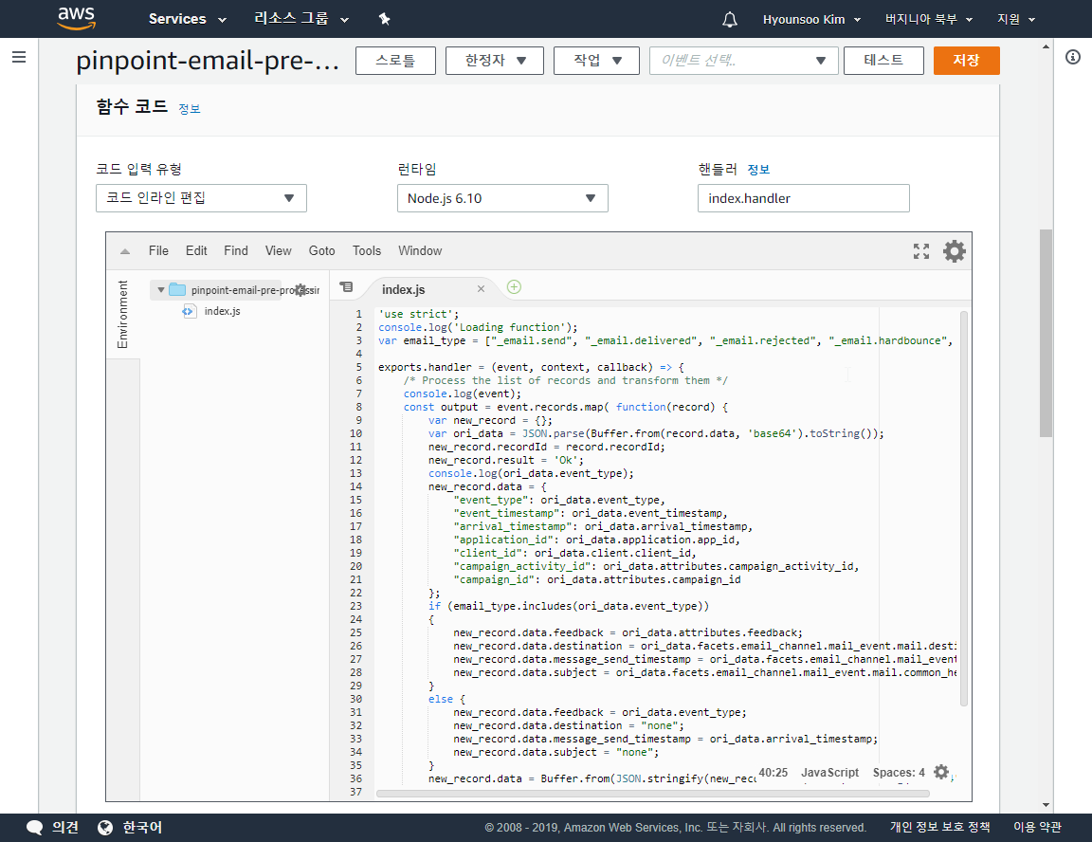The height and width of the screenshot is (842, 1092).
Task: Click the JavaScript language mode in status bar
Action: [829, 773]
